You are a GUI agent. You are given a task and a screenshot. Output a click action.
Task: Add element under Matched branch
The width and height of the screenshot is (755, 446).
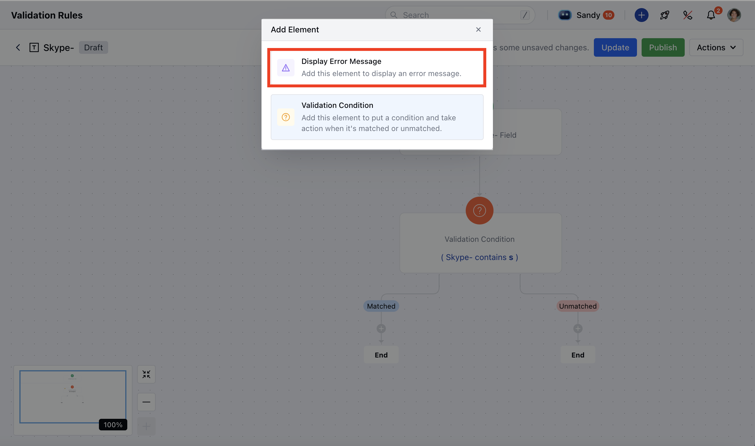click(381, 329)
